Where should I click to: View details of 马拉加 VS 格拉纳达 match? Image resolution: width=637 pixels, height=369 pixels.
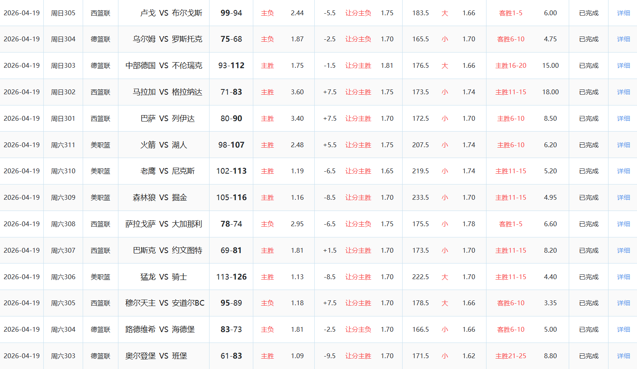point(623,92)
